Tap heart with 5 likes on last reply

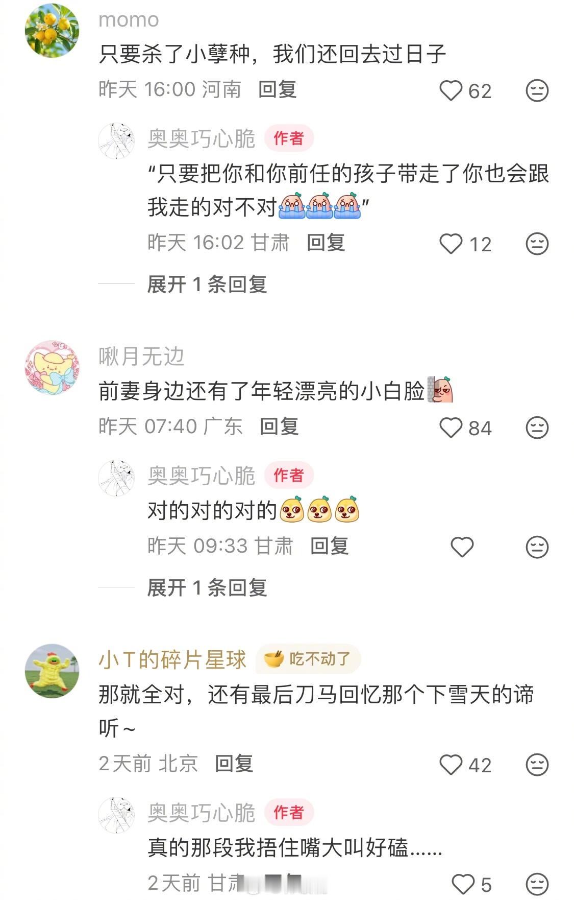(x=463, y=884)
